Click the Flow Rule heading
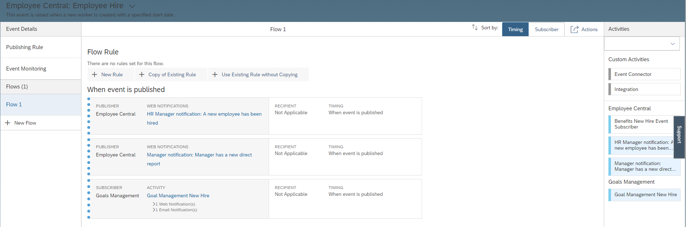Screen dimensions: 686x227 [103, 52]
